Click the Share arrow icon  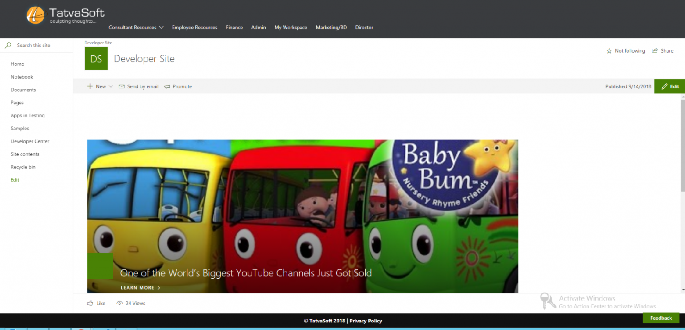655,51
